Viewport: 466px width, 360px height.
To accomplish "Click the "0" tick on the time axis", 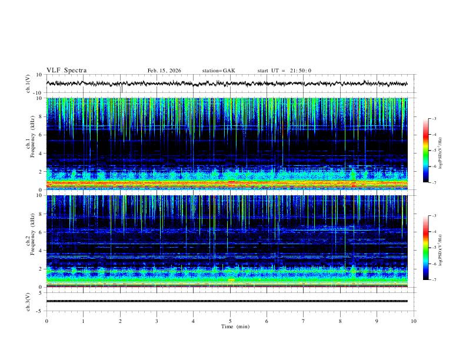I will [46, 321].
